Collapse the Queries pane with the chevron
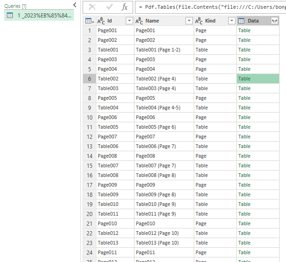This screenshot has height=262, width=286. (75, 5)
